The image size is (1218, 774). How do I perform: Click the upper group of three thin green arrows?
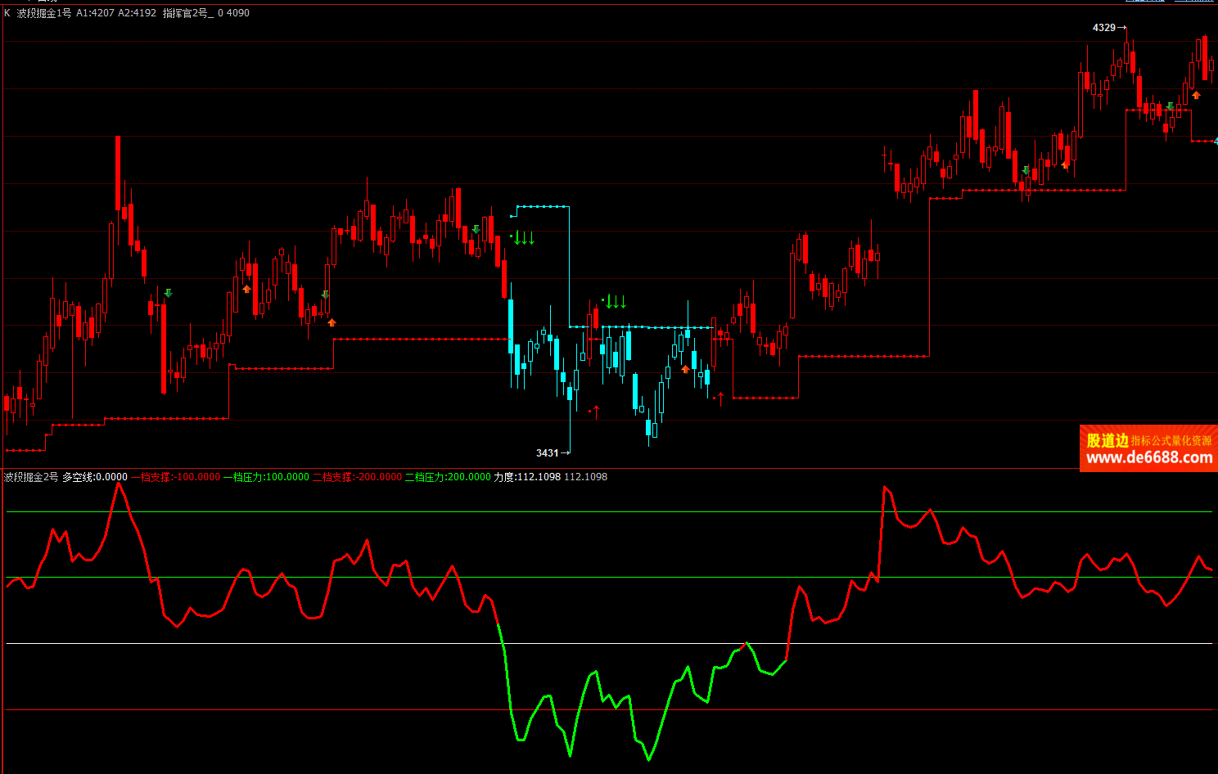click(x=524, y=238)
